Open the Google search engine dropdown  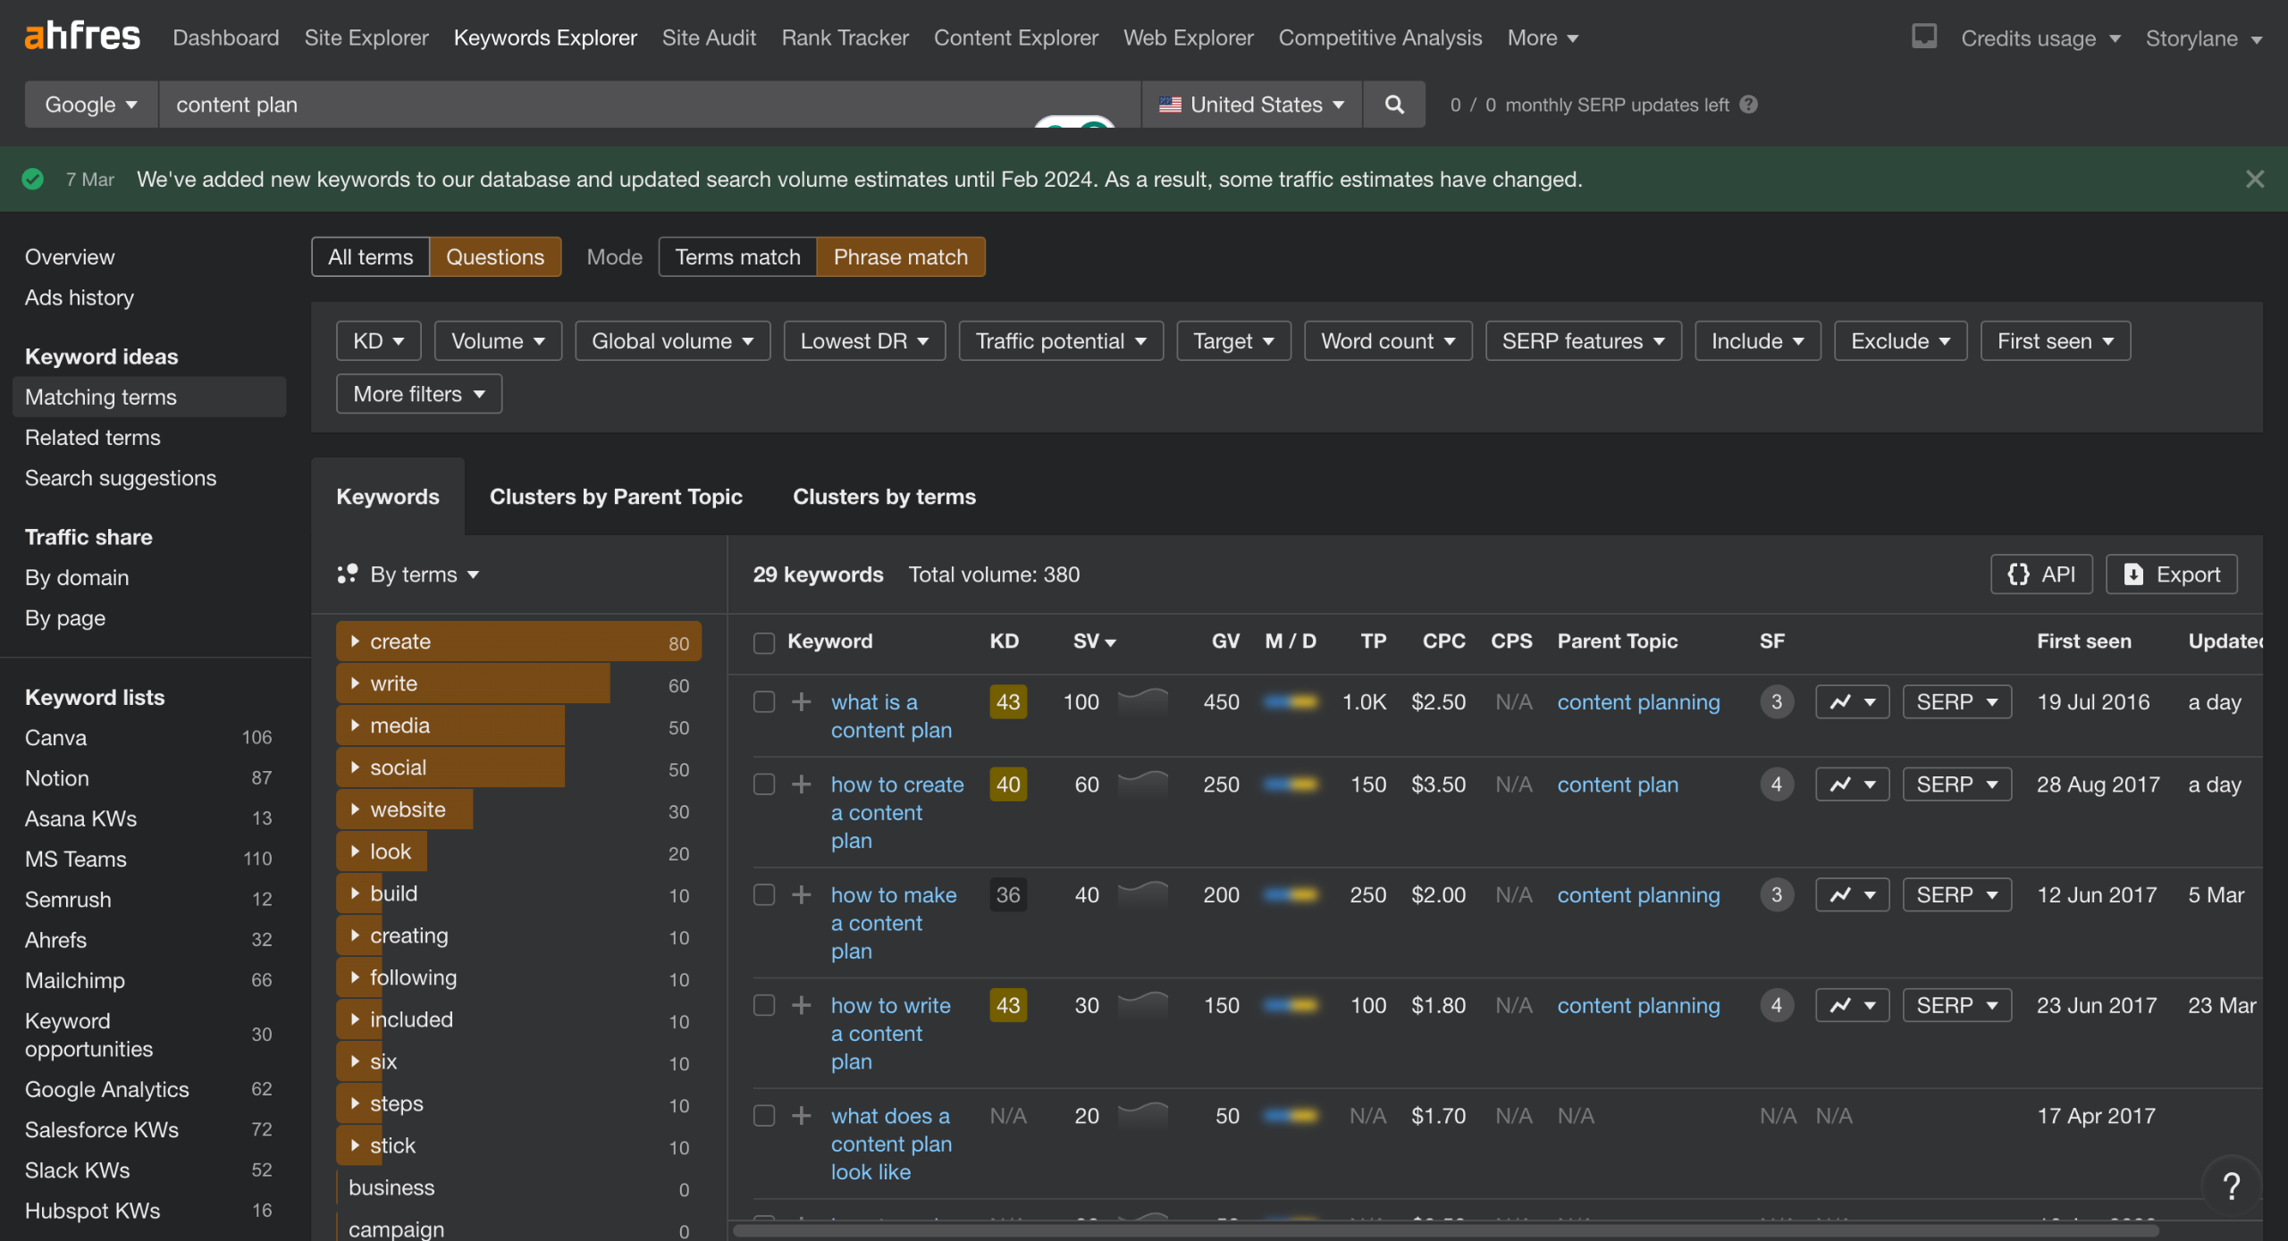(x=91, y=105)
